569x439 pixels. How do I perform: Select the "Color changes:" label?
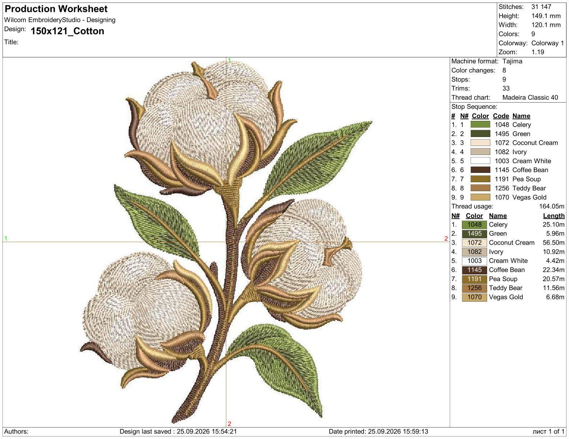473,70
